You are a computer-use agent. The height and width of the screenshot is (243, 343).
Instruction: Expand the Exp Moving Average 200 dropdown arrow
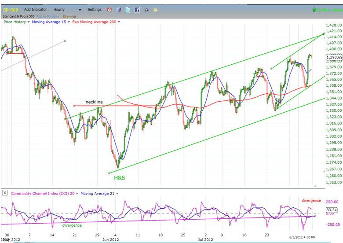point(119,22)
